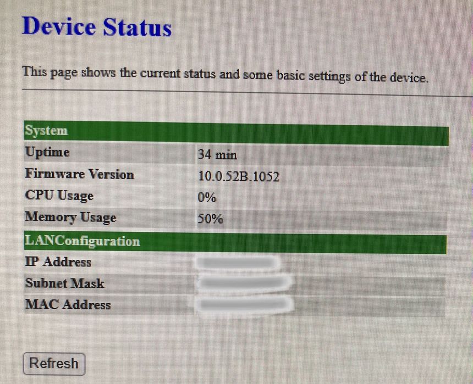Click the Uptime label

[47, 152]
